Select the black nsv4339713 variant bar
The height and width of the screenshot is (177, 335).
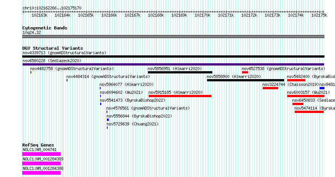point(173,56)
